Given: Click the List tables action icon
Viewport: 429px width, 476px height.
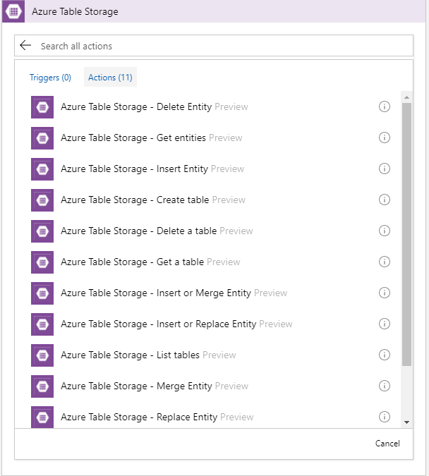Looking at the screenshot, I should click(42, 355).
